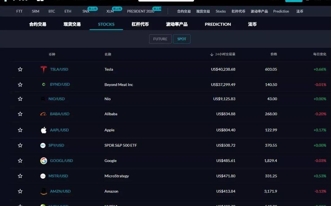Open the BABA/USD market link
The height and width of the screenshot is (206, 331).
pos(60,114)
